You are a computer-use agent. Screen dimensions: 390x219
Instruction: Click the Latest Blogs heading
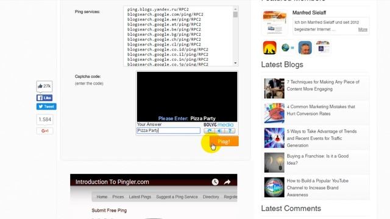click(x=282, y=64)
